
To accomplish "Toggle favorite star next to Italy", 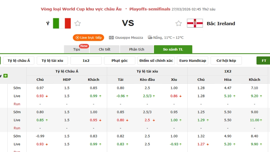I will (78, 23).
